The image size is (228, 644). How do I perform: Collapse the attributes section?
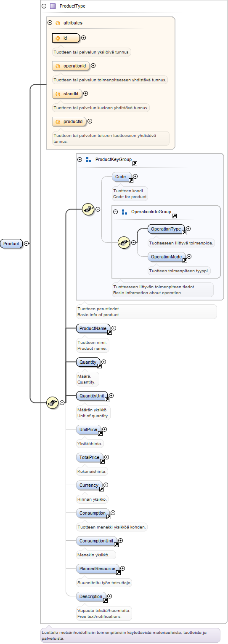[x=50, y=23]
